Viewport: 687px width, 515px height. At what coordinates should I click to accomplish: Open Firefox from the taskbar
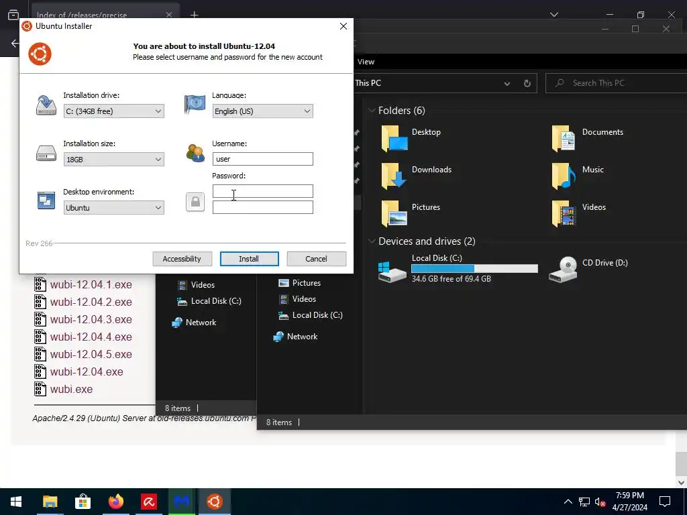(115, 502)
